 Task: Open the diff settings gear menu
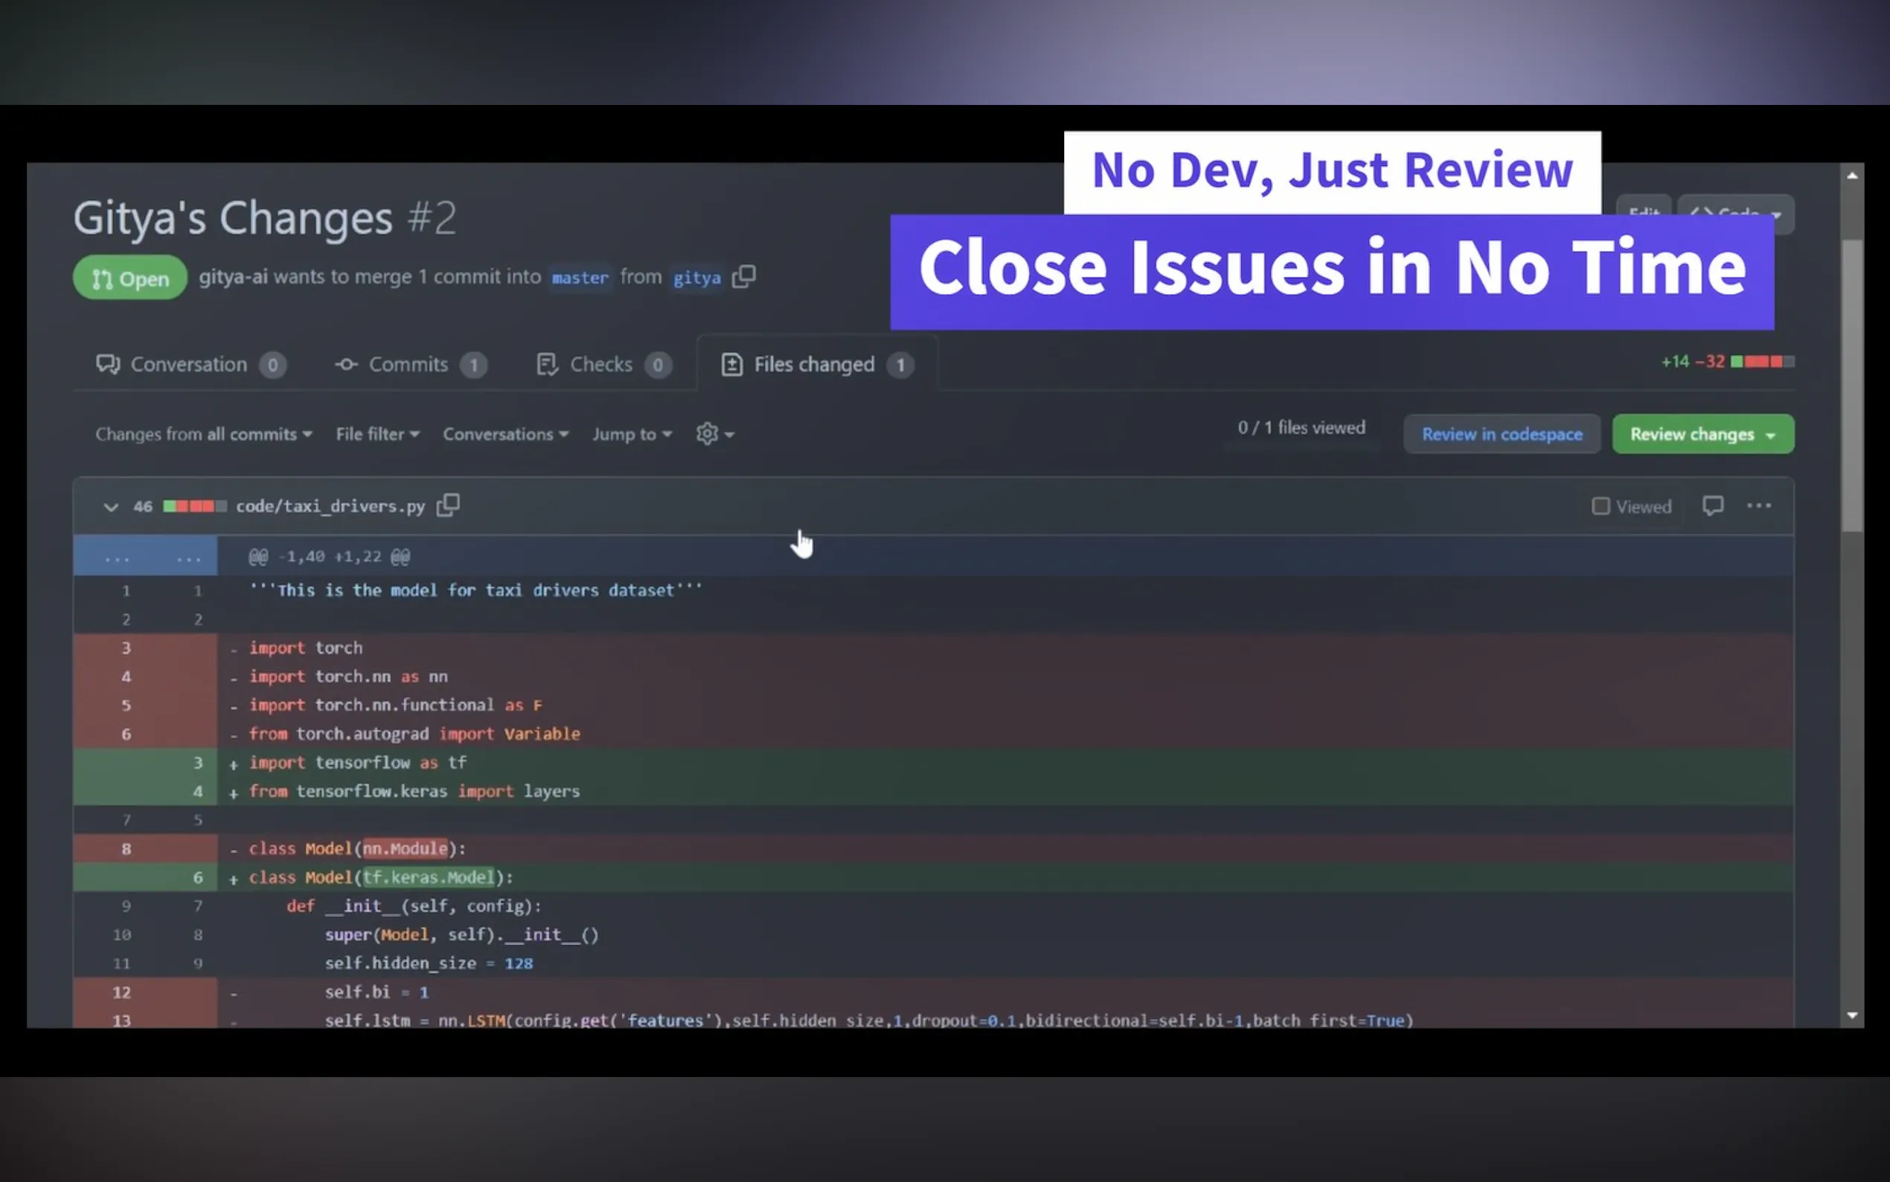tap(714, 434)
